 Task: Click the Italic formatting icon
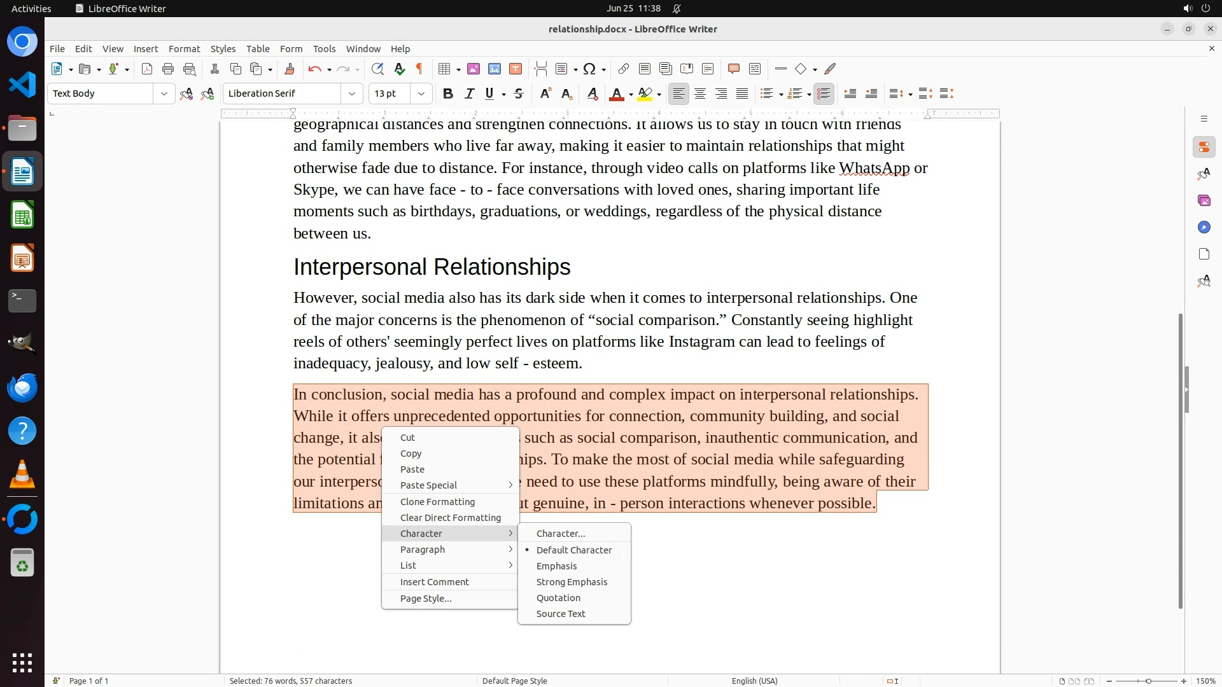[469, 94]
